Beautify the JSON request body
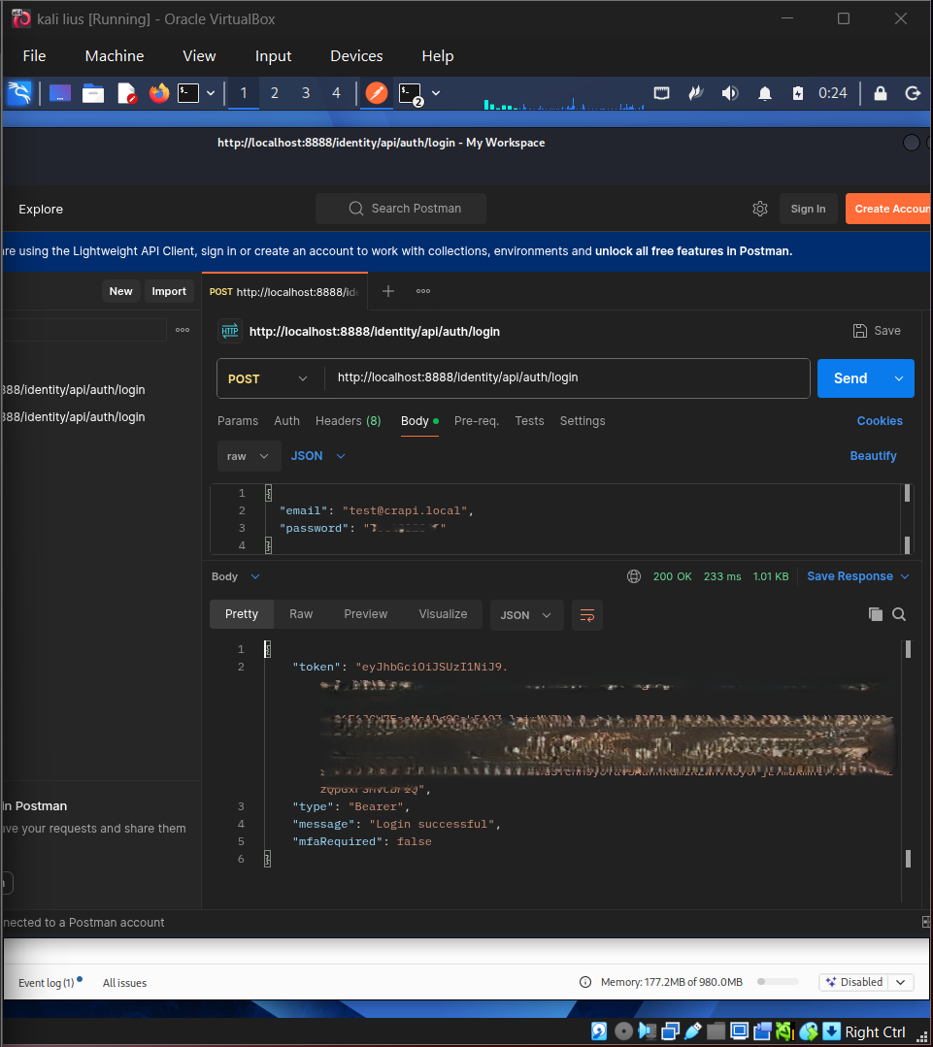 coord(873,456)
